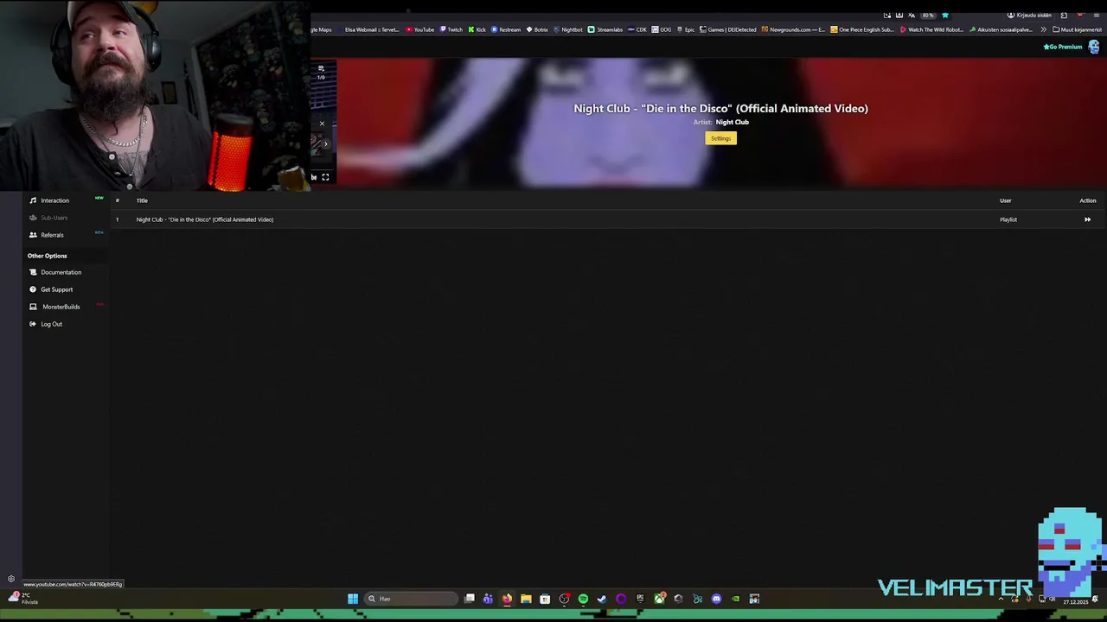The image size is (1107, 622).
Task: Open File Explorer from the taskbar
Action: 526,599
